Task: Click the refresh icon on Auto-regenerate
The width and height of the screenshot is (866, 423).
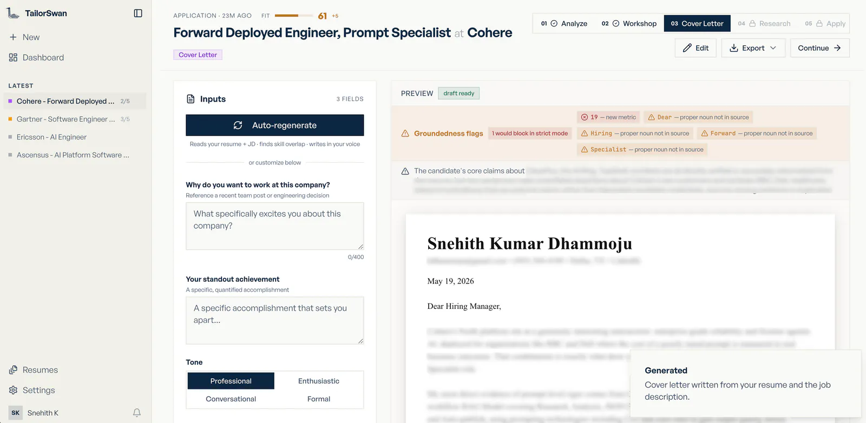Action: [238, 125]
